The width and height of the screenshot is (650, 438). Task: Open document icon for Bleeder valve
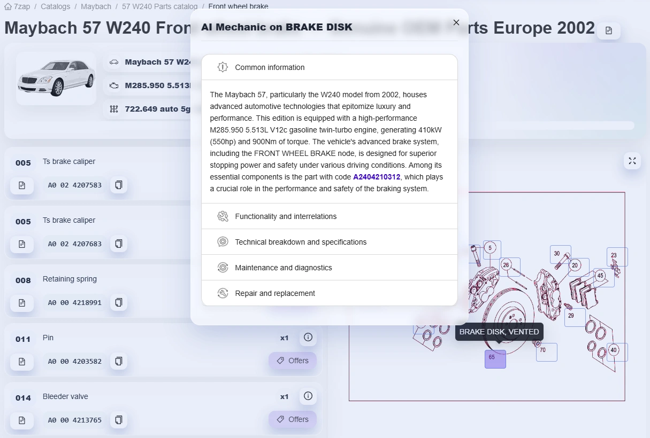coord(22,420)
